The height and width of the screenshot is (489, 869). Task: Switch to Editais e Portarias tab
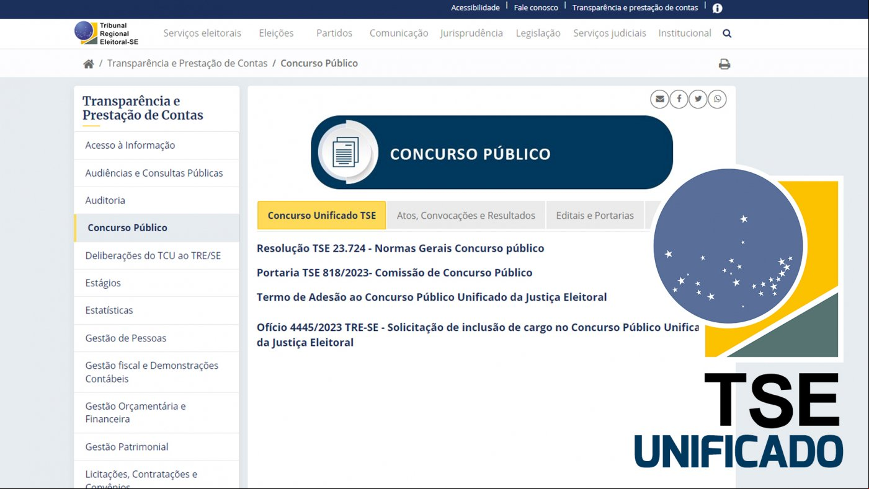point(595,216)
